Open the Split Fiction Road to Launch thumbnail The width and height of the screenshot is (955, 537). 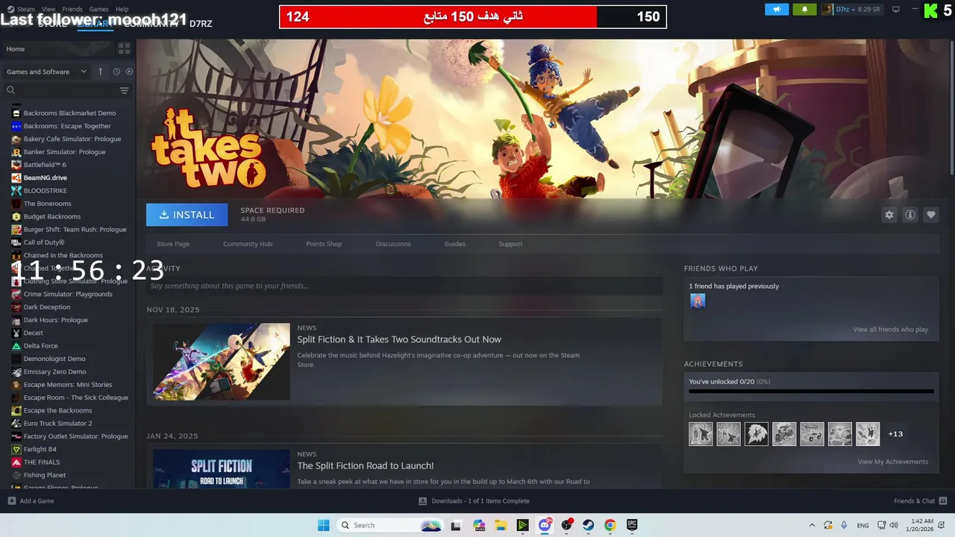[x=222, y=468]
